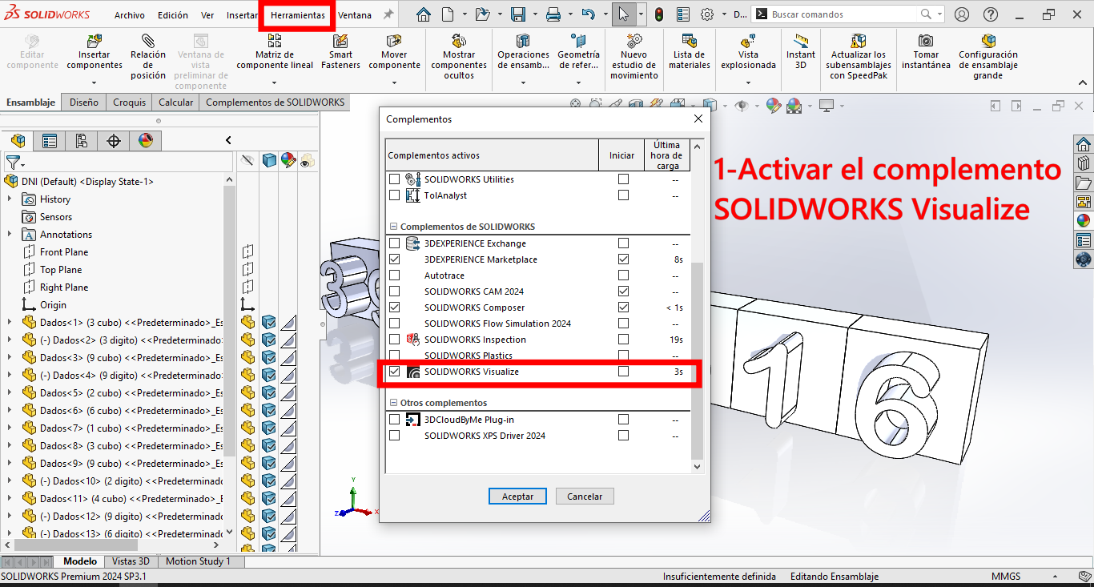1094x587 pixels.
Task: Open Smart Fasteners tool
Action: [x=340, y=41]
